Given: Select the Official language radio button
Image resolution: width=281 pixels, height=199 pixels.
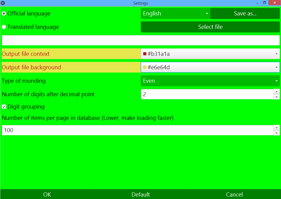Looking at the screenshot, I should coord(4,13).
